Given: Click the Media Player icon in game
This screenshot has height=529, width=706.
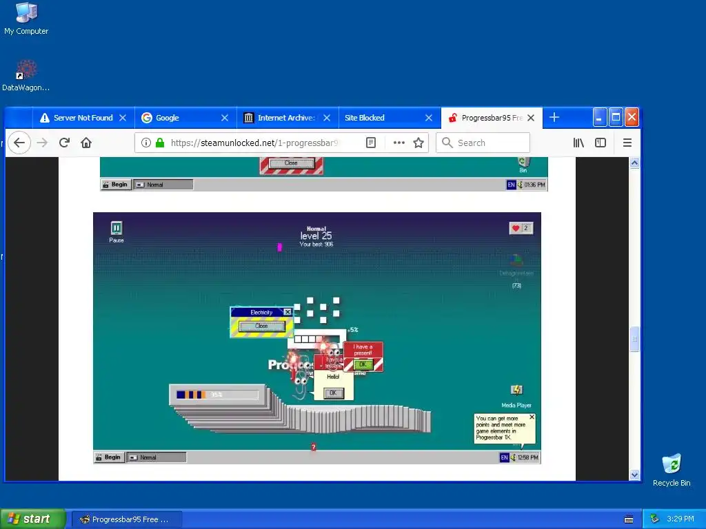Looking at the screenshot, I should tap(516, 396).
